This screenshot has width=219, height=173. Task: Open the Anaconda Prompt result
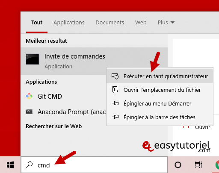(x=63, y=112)
